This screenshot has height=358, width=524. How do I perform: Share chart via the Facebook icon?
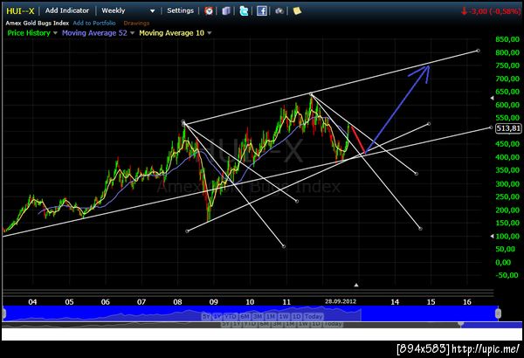point(262,11)
